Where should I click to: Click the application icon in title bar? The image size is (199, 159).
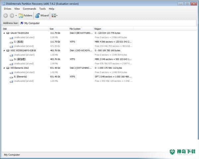coord(4,4)
